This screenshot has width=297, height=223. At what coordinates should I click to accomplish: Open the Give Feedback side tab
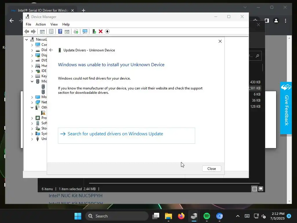click(286, 108)
